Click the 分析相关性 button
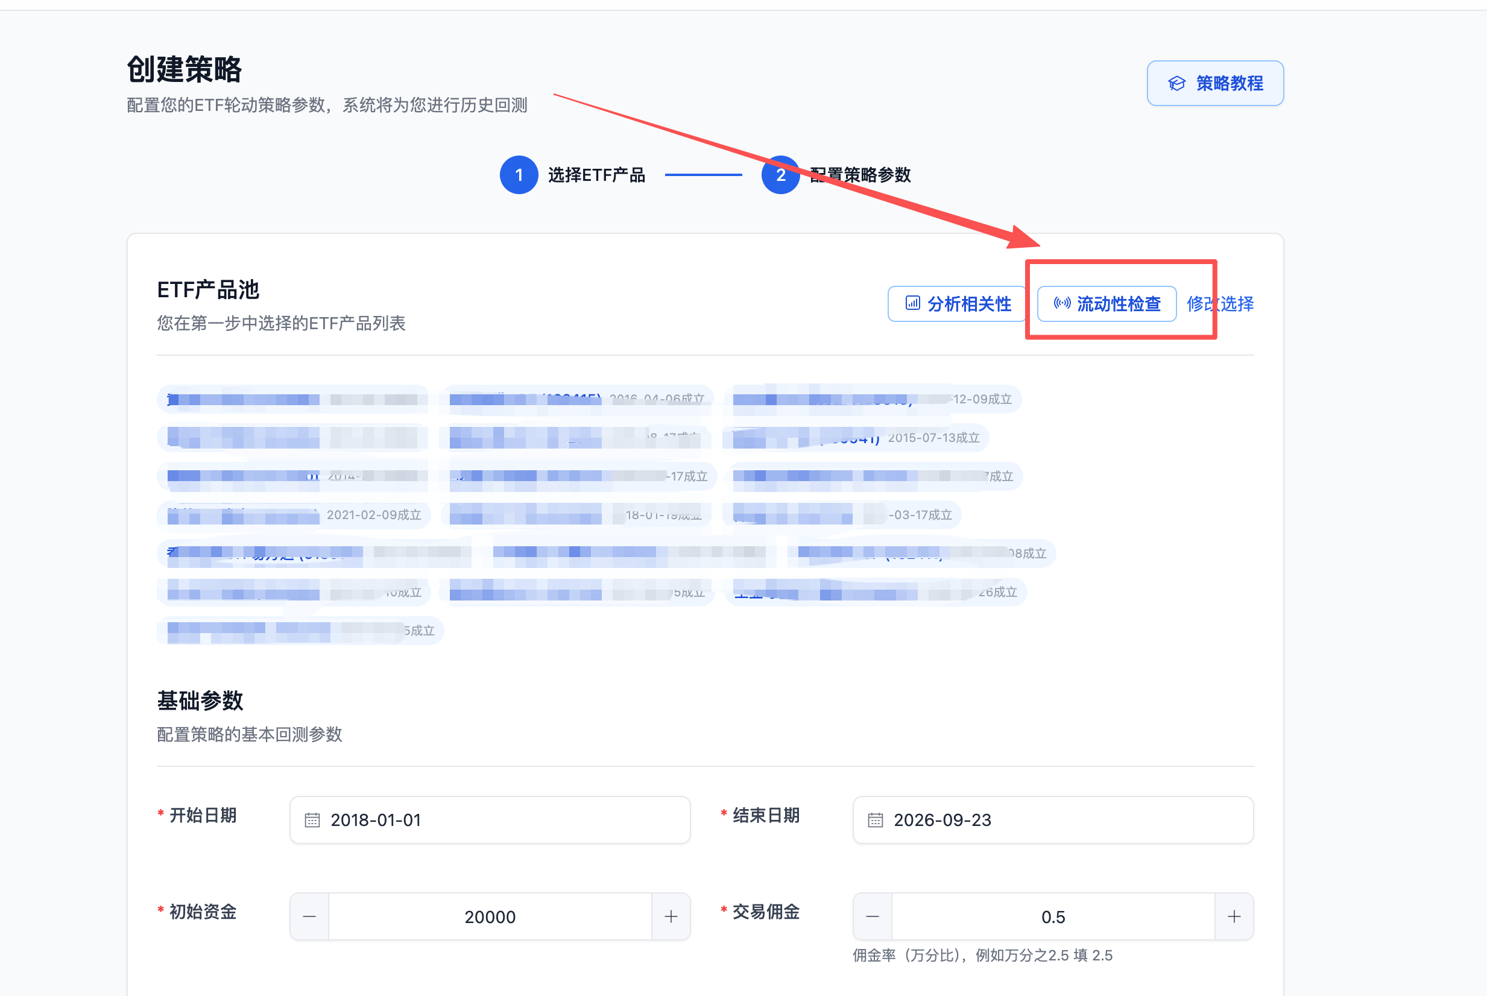1487x996 pixels. [956, 304]
